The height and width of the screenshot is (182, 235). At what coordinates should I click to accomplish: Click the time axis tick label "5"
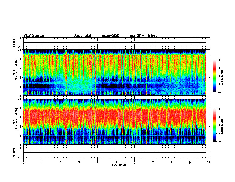(116, 162)
